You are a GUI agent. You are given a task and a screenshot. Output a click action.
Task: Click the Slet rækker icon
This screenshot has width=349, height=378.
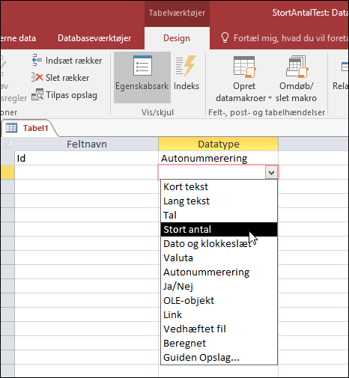37,77
